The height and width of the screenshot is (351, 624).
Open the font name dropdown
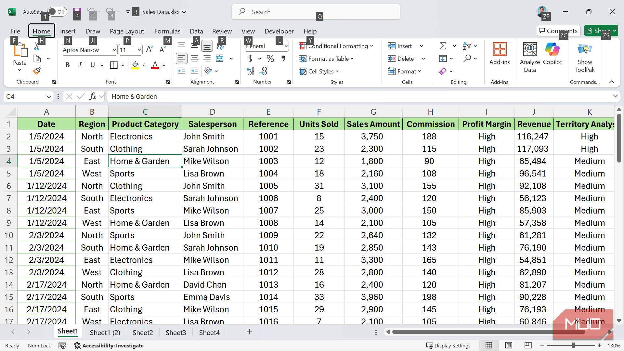[115, 50]
